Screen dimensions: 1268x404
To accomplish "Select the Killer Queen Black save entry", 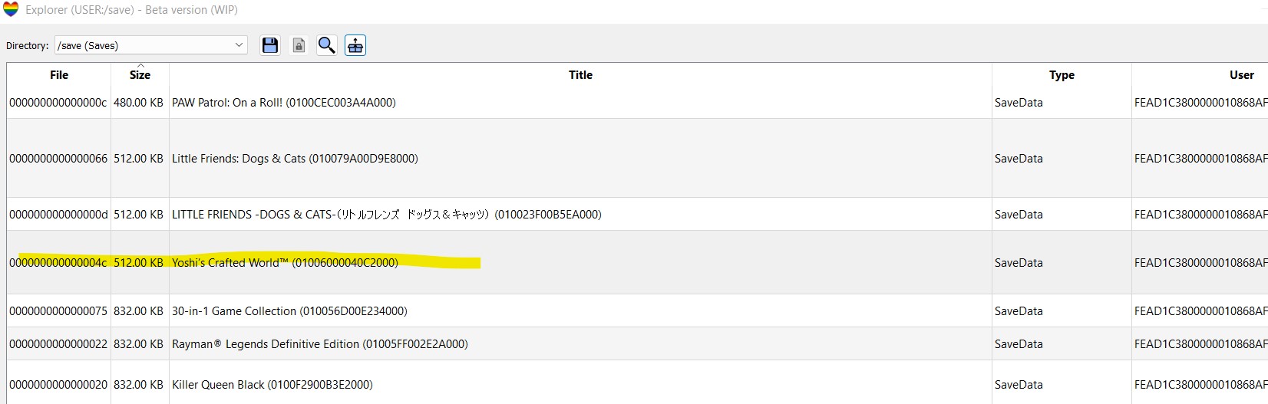I will [637, 383].
